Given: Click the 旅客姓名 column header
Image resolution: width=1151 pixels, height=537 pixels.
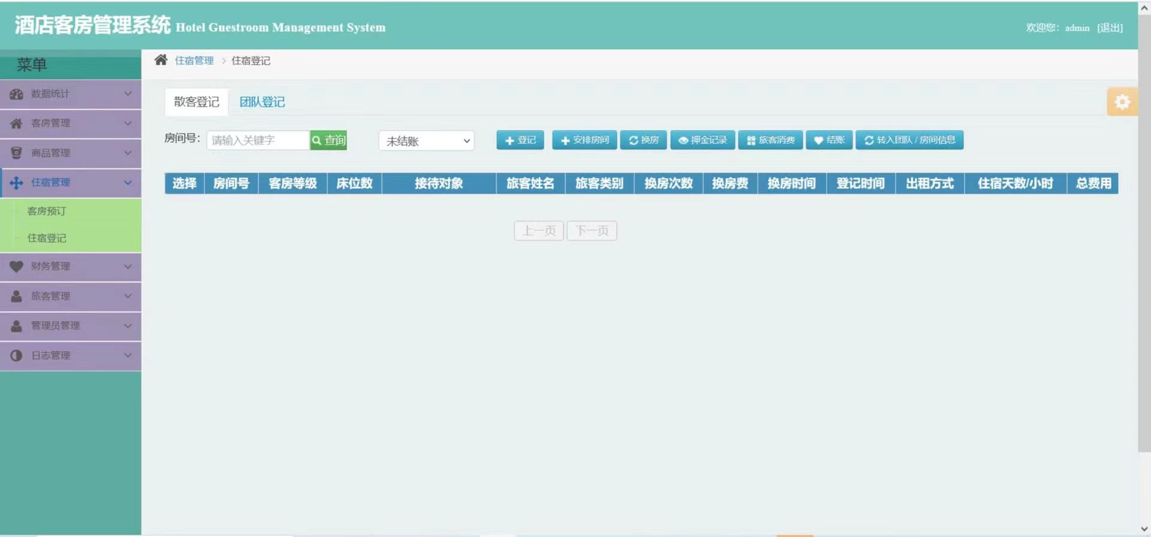Looking at the screenshot, I should [x=531, y=183].
